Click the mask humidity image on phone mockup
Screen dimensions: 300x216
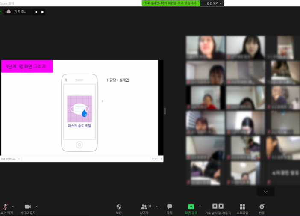pos(79,109)
